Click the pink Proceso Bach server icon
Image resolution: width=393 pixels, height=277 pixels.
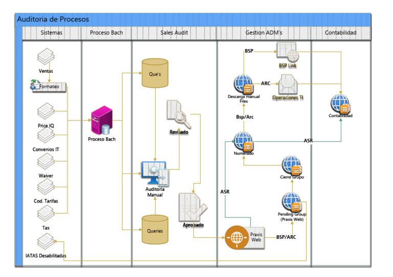click(102, 120)
